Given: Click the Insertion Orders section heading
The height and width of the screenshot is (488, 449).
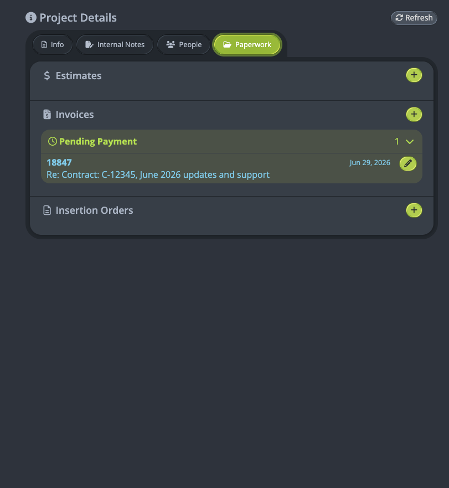Looking at the screenshot, I should point(94,210).
